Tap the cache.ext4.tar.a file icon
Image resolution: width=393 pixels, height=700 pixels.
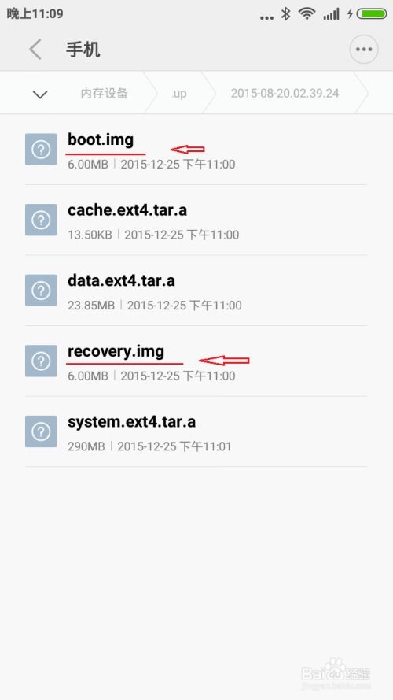(41, 220)
